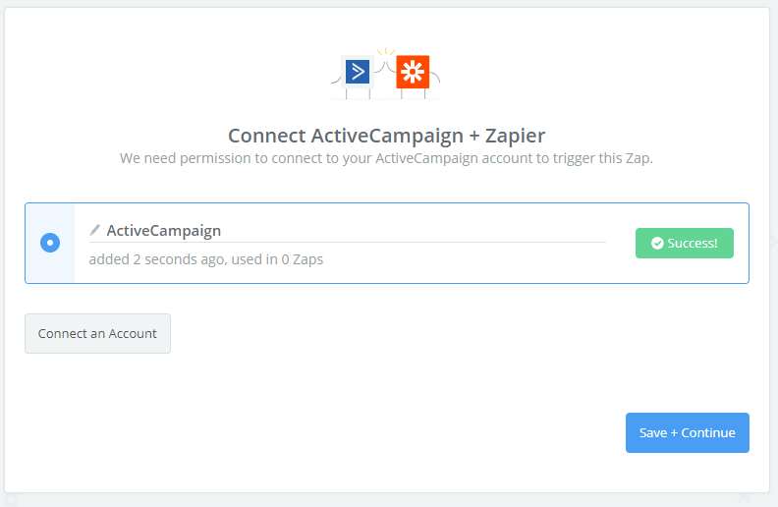The width and height of the screenshot is (778, 507).
Task: Click the orange Zapier asterisk logo
Action: [413, 72]
